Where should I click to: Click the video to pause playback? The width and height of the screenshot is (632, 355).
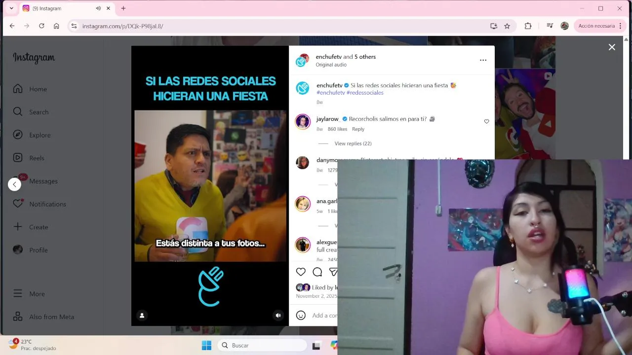[x=210, y=186]
